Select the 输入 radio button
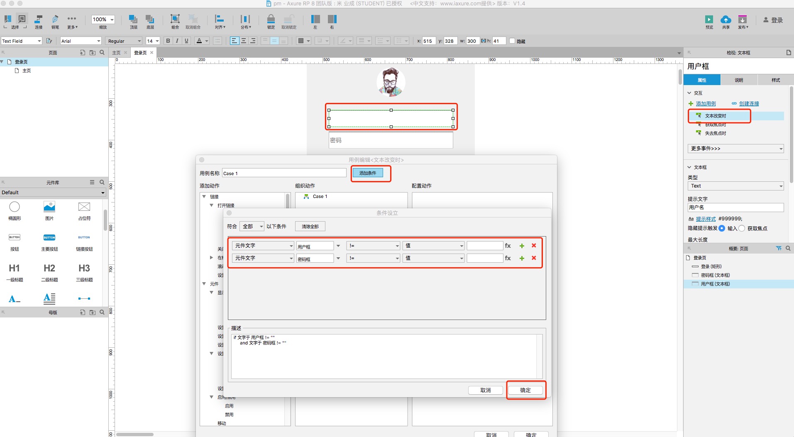 (721, 228)
